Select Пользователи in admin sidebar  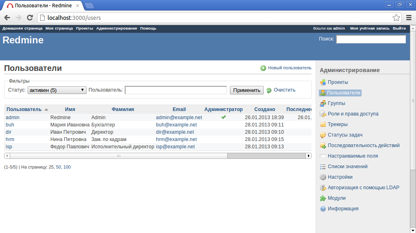tap(340, 93)
